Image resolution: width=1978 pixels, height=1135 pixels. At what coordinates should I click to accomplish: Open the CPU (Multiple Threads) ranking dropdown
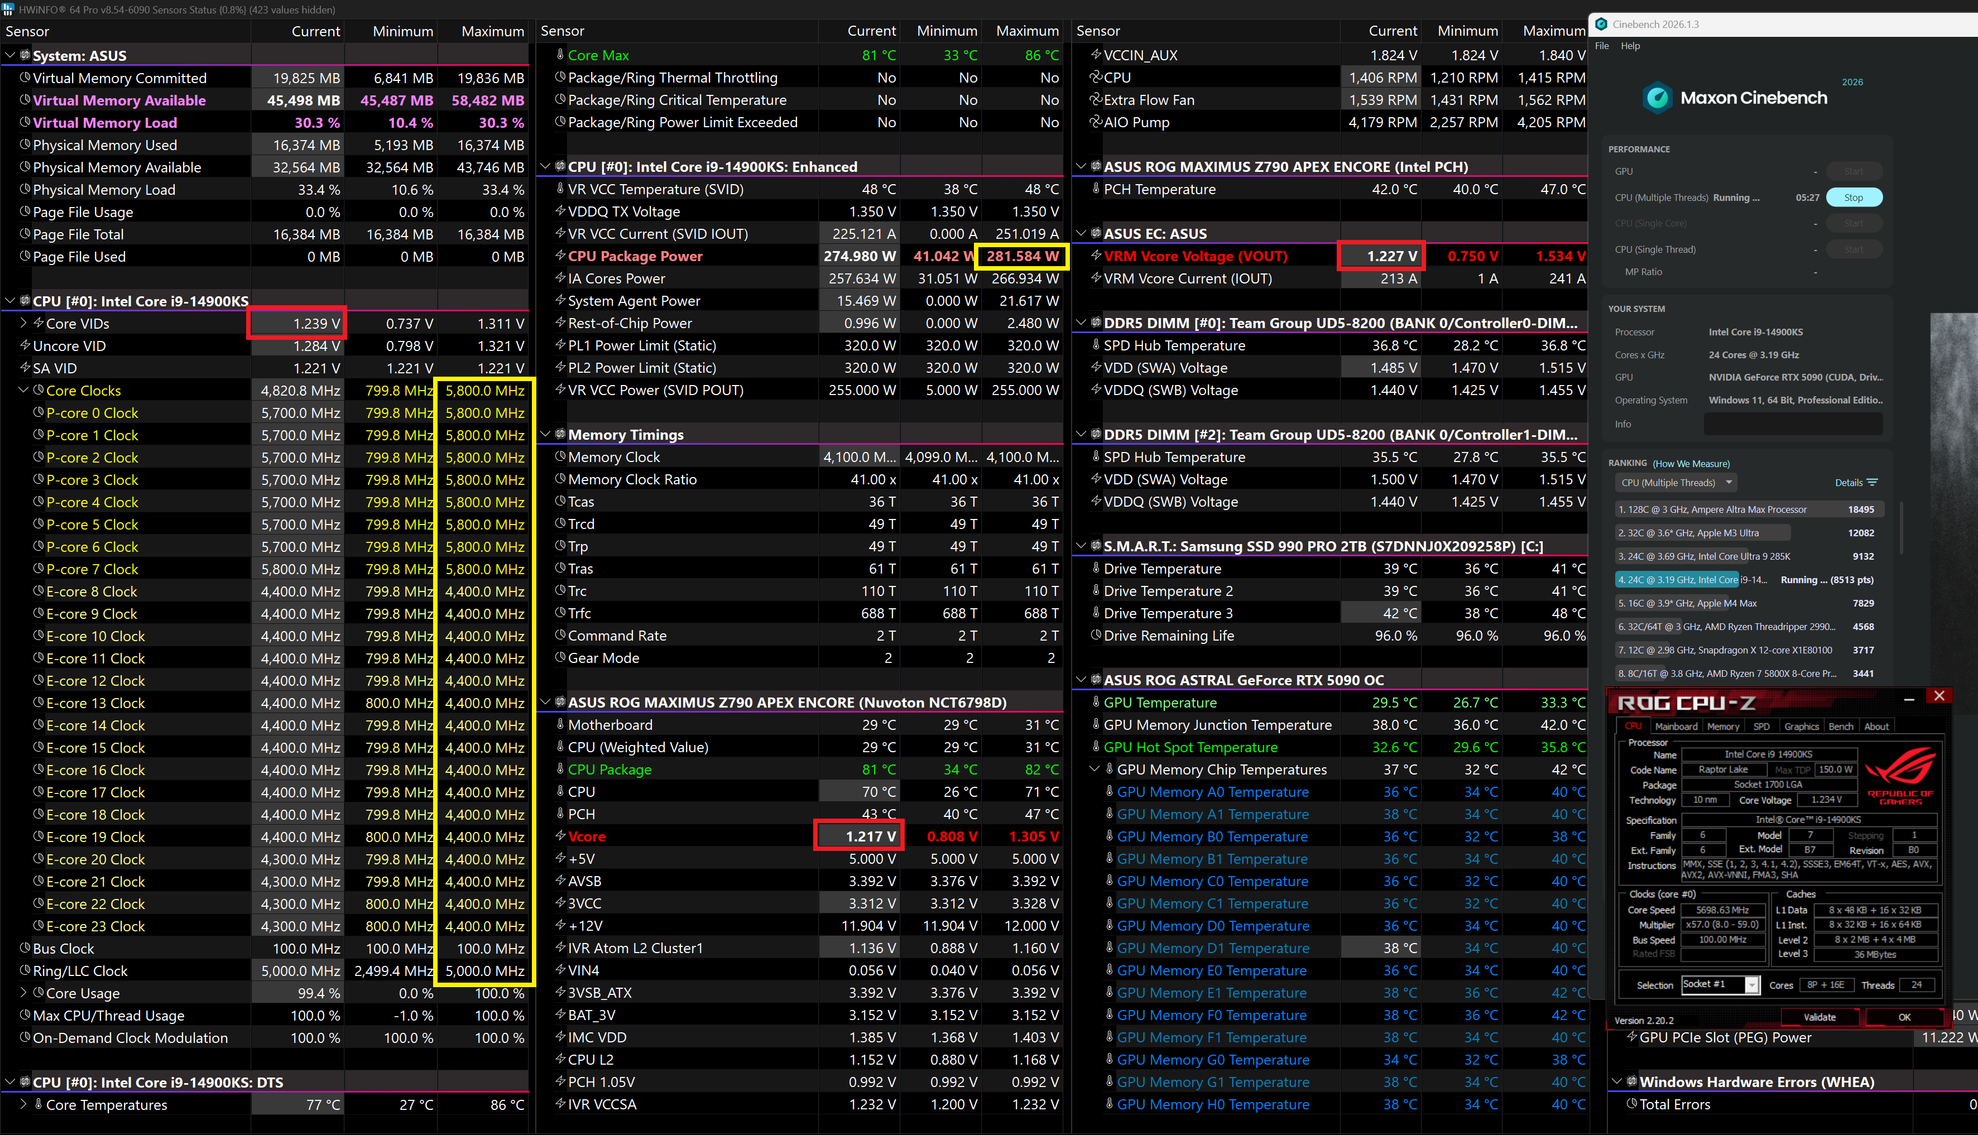click(1675, 483)
